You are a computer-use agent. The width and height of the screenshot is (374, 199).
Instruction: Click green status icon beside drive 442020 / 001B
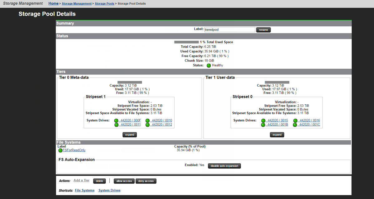pyautogui.click(x=263, y=125)
